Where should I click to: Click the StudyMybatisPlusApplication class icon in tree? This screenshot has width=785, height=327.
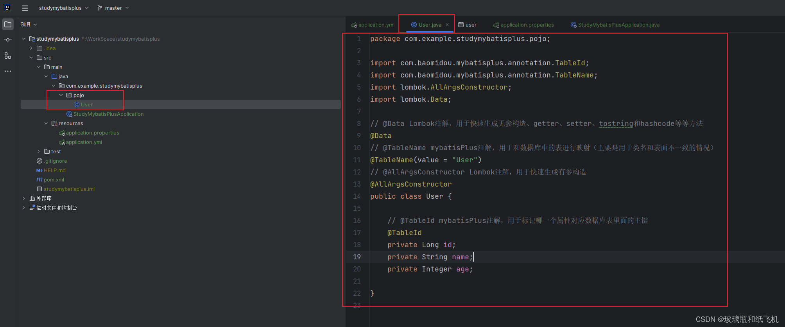click(70, 114)
